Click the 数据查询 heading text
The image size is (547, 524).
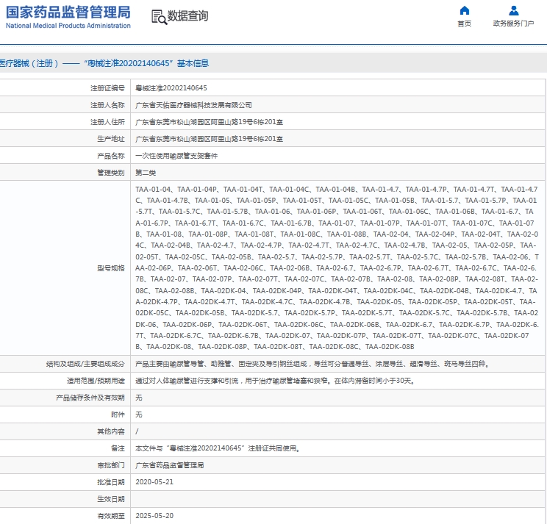tap(187, 16)
